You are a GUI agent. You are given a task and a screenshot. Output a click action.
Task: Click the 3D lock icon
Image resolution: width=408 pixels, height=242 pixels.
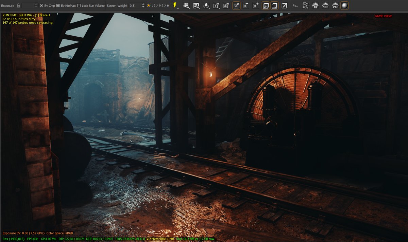(x=226, y=6)
